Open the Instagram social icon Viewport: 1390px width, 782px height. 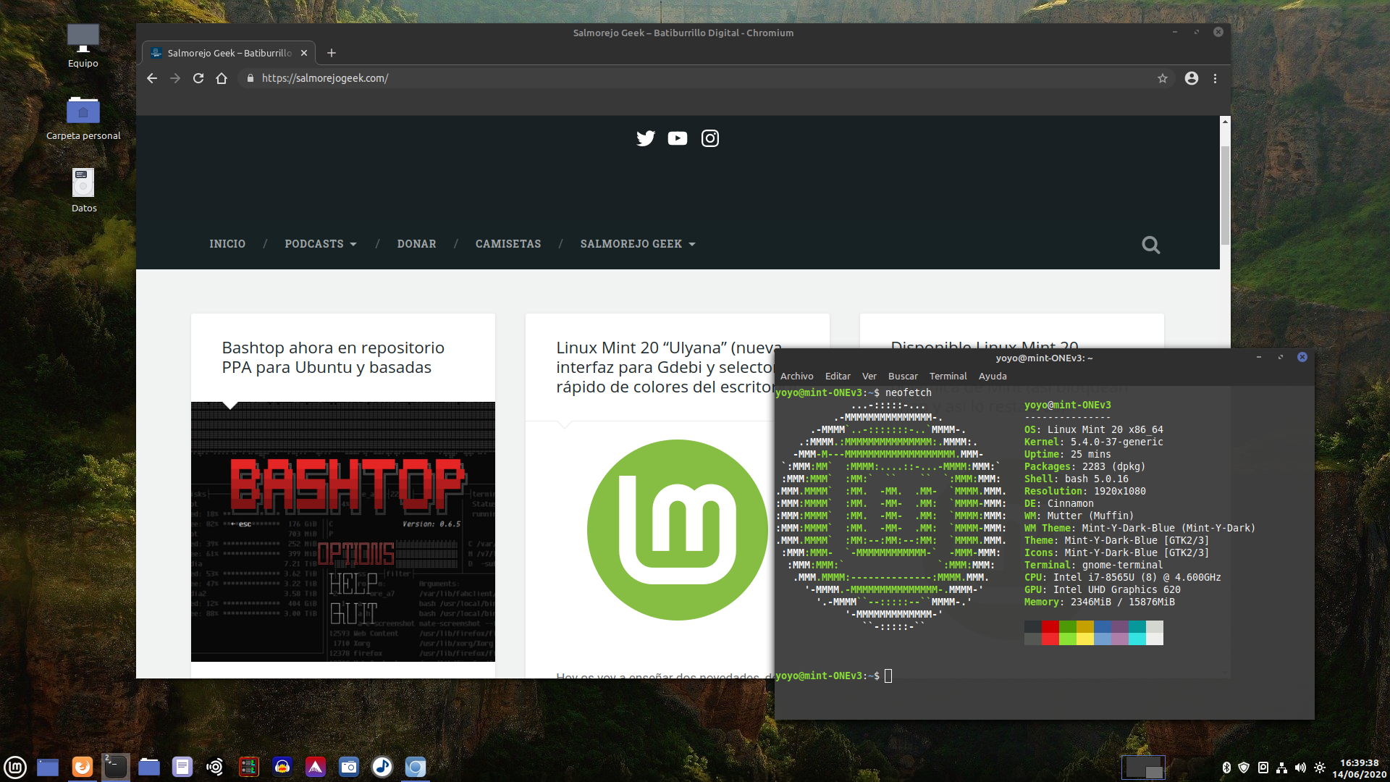click(x=710, y=138)
